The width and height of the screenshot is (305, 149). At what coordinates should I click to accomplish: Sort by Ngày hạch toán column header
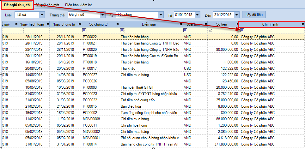pyautogui.click(x=32, y=24)
